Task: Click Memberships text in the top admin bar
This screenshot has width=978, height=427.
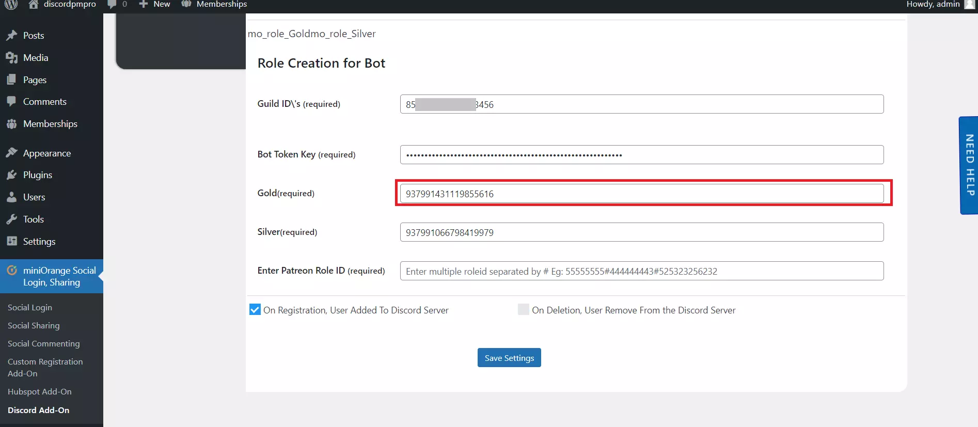Action: coord(222,4)
